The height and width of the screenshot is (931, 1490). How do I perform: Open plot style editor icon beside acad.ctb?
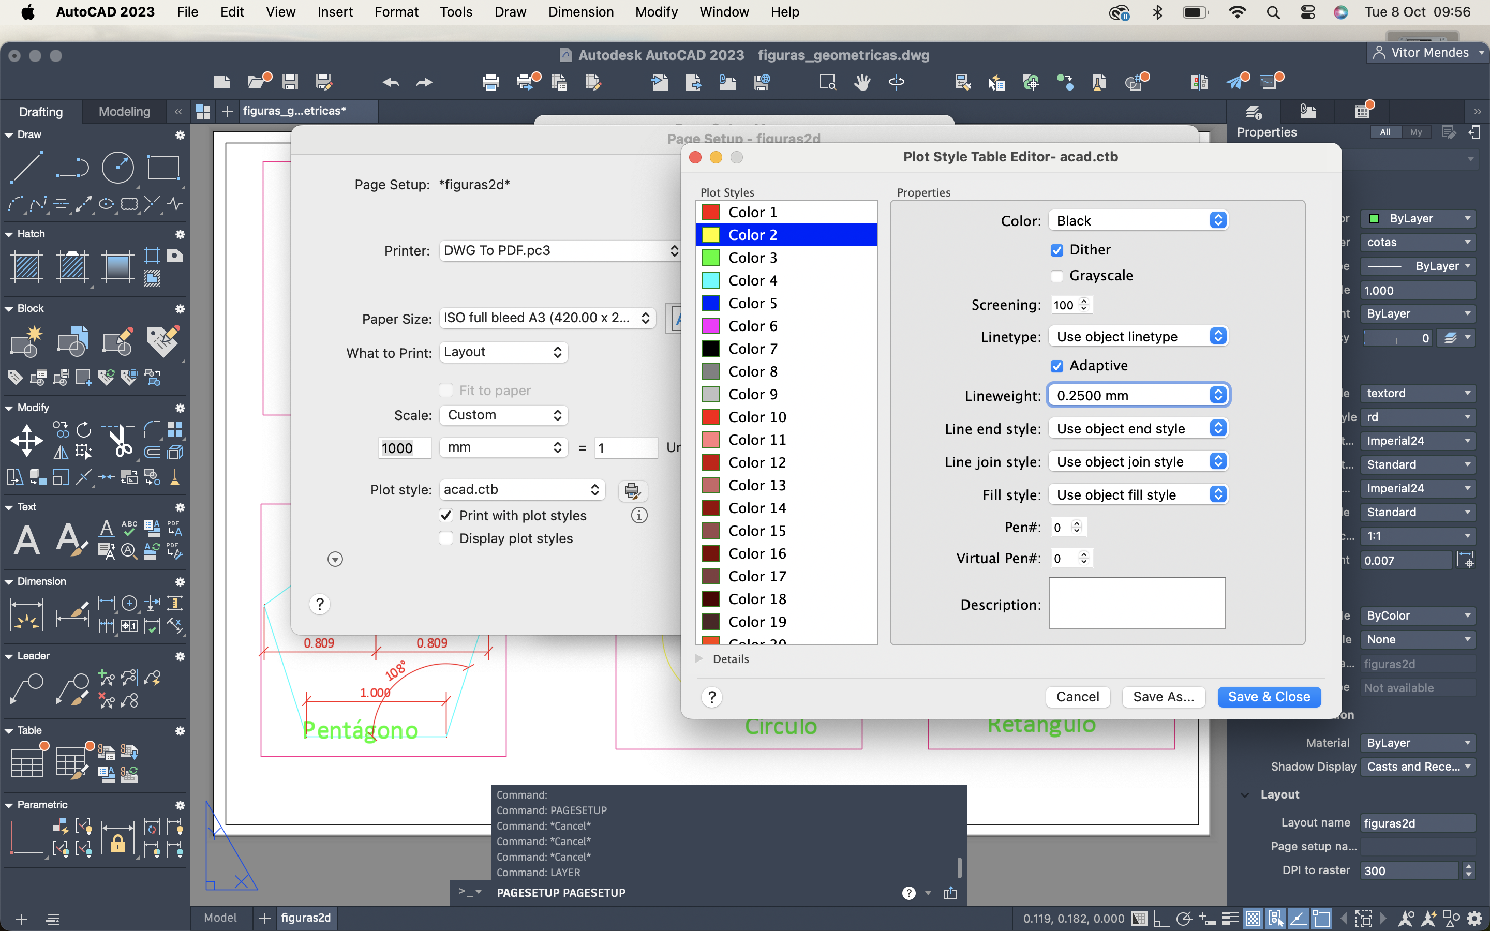(x=632, y=490)
